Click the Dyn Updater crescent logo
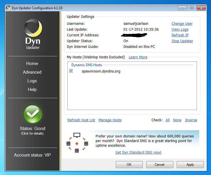 click(x=33, y=28)
